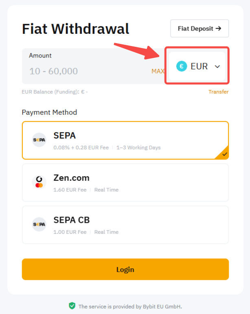
Task: Go to Fiat Deposit page
Action: click(200, 29)
